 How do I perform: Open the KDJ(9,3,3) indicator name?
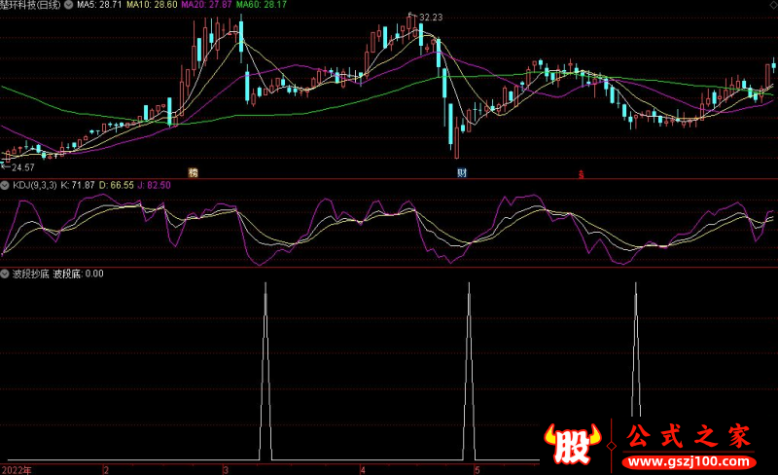pyautogui.click(x=34, y=185)
